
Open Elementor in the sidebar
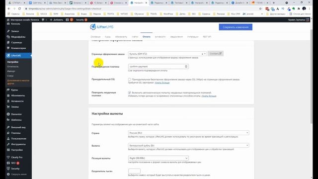[16, 114]
